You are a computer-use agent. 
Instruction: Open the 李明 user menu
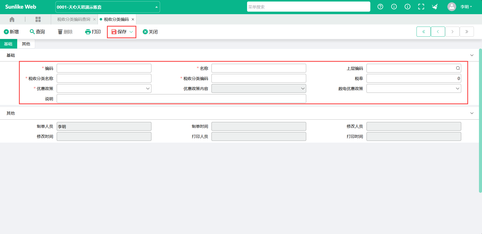466,7
